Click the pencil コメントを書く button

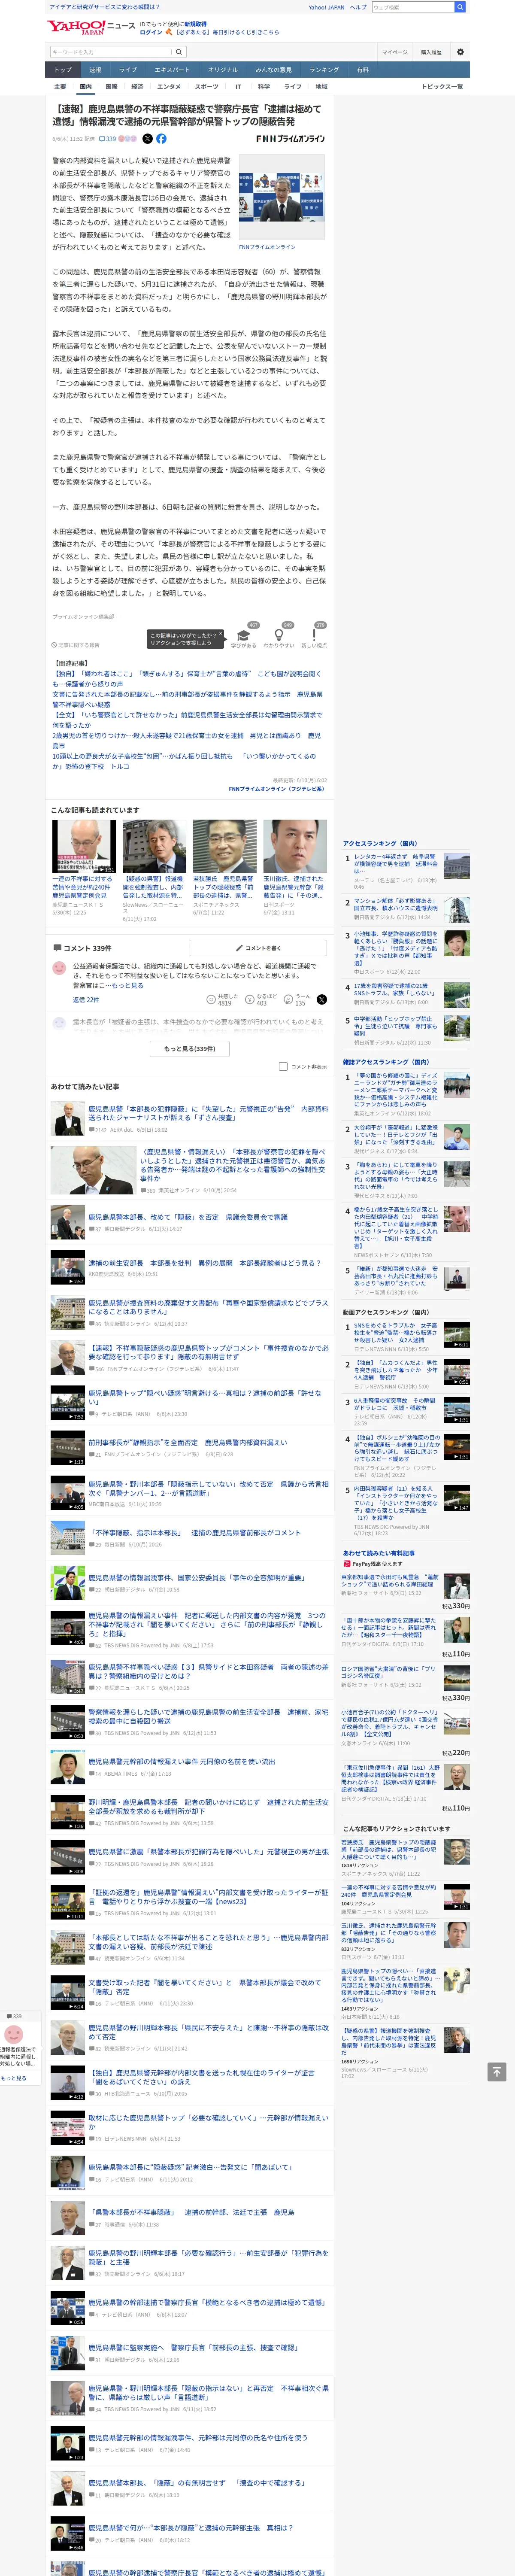tap(258, 947)
